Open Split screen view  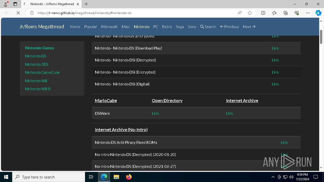pos(263,13)
